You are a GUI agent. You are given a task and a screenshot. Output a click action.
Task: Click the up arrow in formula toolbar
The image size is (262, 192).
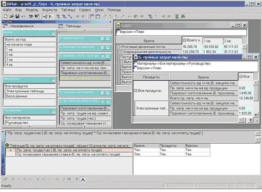tap(77, 179)
